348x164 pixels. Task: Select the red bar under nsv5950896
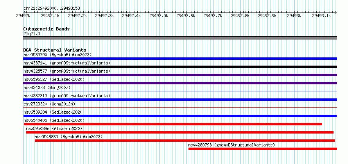coord(180,132)
